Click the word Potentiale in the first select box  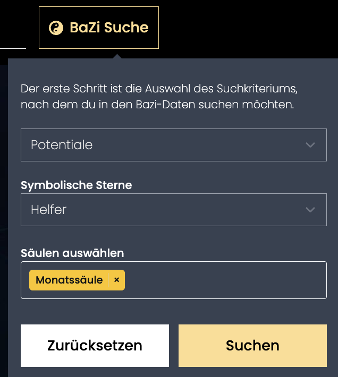tap(62, 145)
